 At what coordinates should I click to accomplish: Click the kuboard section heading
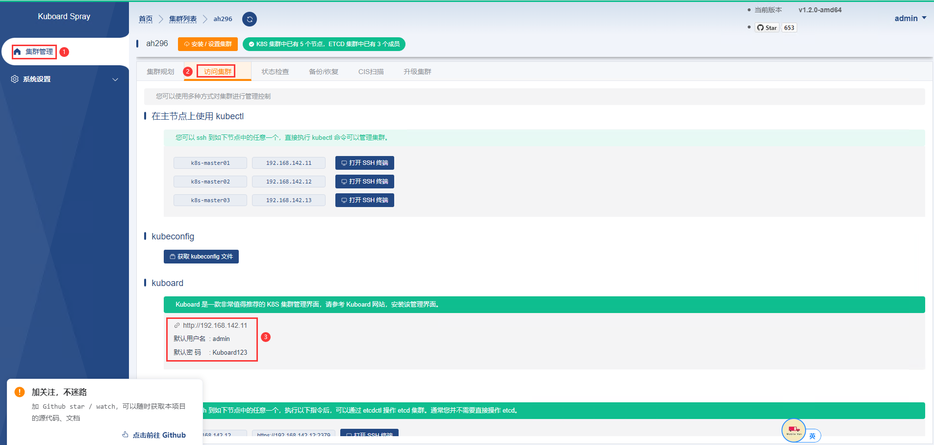point(168,283)
